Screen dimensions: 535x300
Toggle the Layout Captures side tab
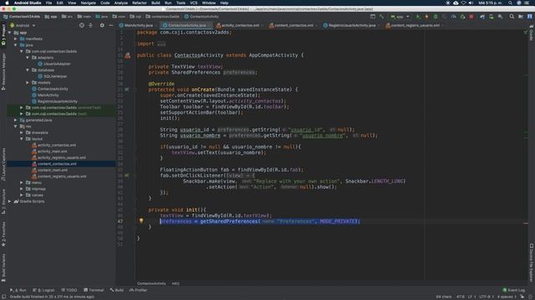[3, 165]
